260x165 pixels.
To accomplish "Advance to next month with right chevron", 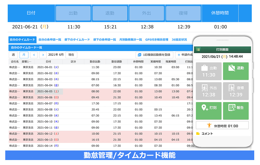I will click(x=43, y=55).
